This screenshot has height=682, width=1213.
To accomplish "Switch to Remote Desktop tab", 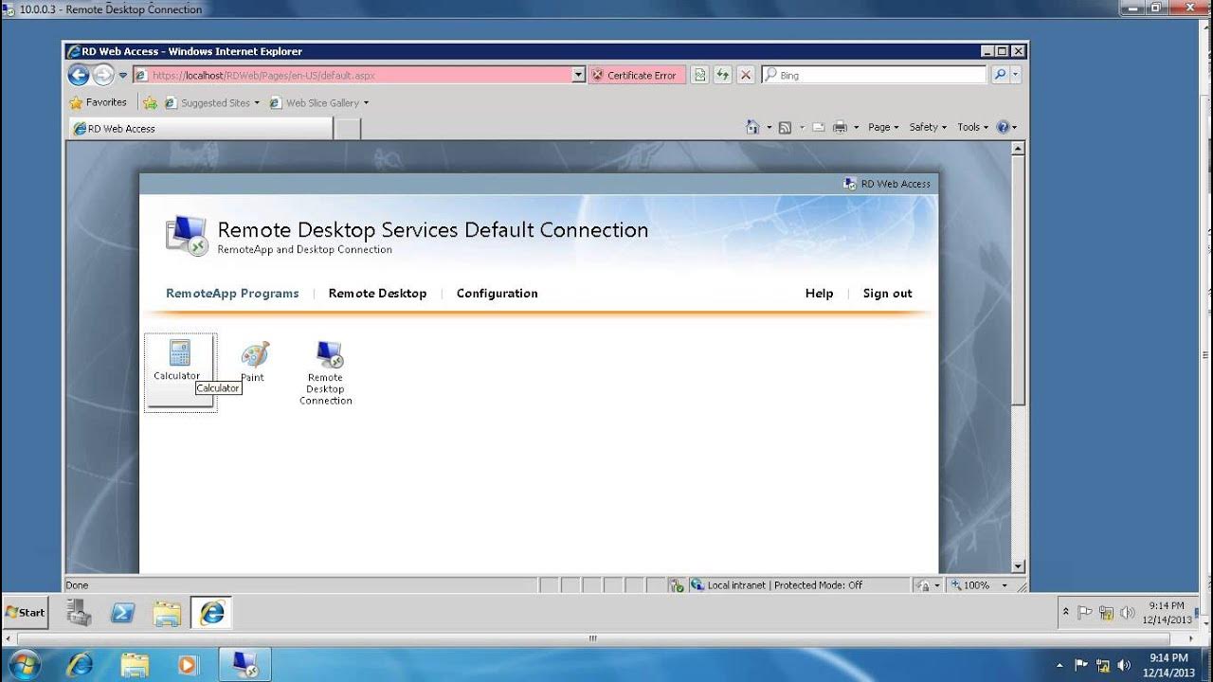I will tap(377, 294).
